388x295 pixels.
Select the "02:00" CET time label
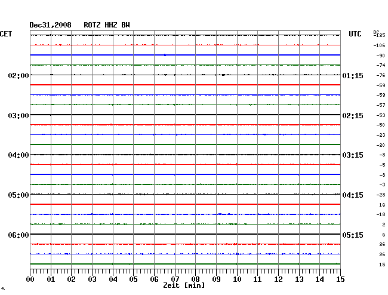(x=19, y=75)
